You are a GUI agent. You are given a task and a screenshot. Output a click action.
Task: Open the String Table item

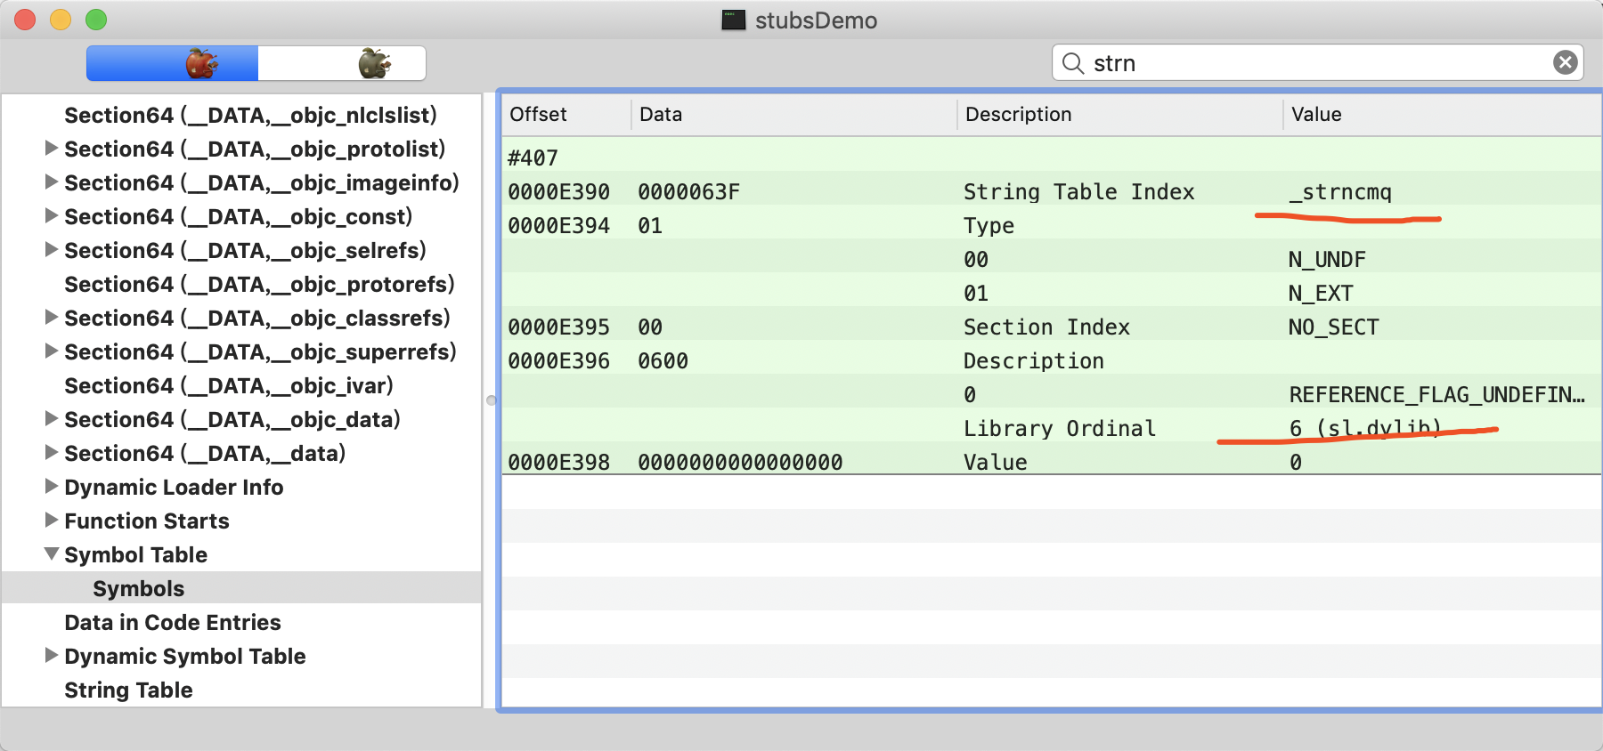128,690
